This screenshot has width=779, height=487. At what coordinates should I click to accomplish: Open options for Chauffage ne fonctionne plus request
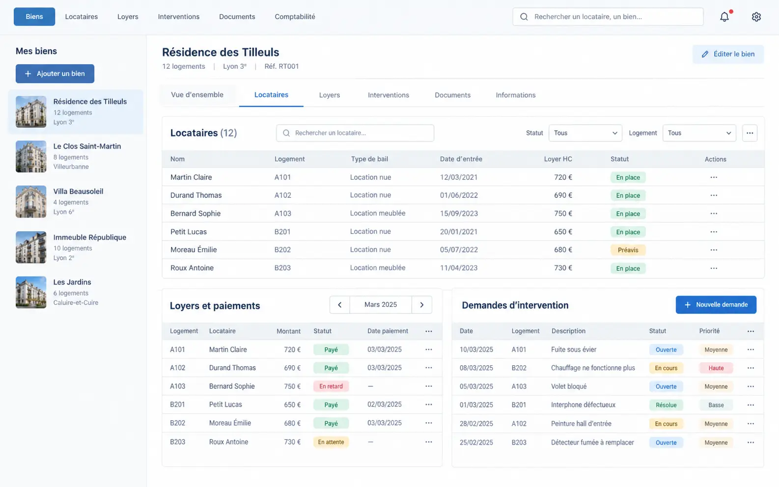pyautogui.click(x=751, y=368)
